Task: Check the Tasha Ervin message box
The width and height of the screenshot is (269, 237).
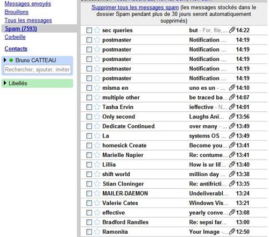Action: coord(89,107)
